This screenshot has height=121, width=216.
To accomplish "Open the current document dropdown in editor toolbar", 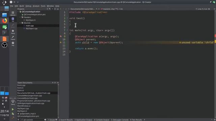I will pos(83,9).
